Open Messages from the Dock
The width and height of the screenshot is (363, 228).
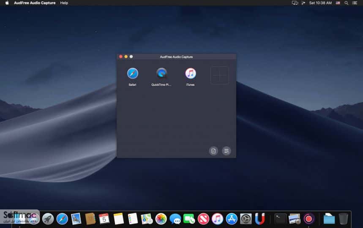pyautogui.click(x=175, y=219)
